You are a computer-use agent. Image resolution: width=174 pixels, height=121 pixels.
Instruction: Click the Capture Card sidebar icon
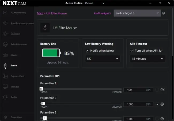(x=5, y=76)
